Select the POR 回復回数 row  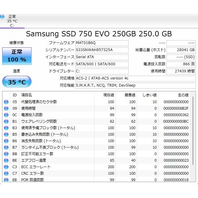97,179
